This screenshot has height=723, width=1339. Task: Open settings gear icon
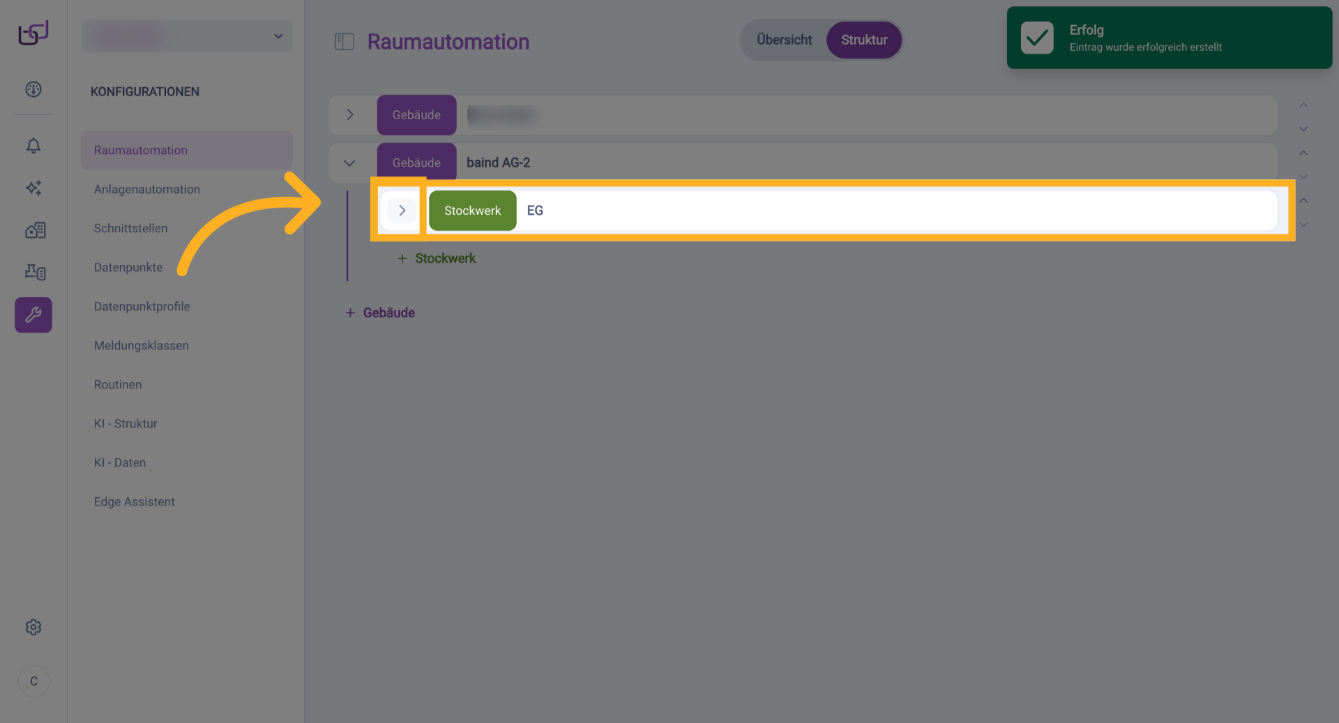(x=33, y=627)
